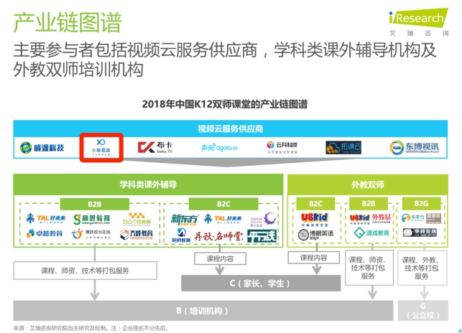Click the B2G label
Image resolution: width=462 pixels, height=333 pixels.
[x=421, y=203]
